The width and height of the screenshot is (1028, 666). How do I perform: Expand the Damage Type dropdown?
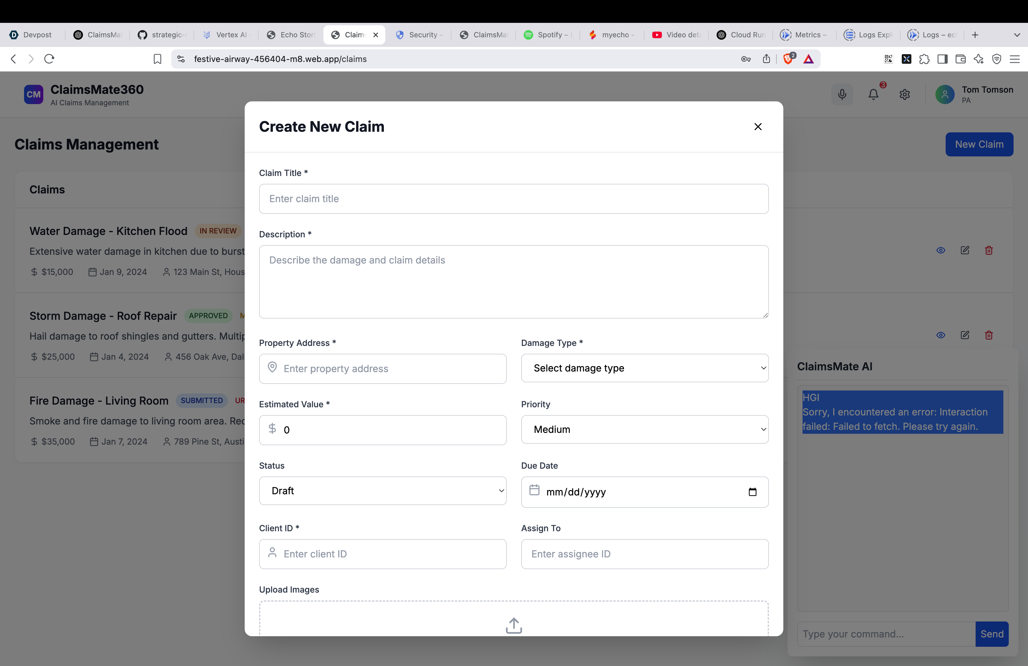point(644,368)
